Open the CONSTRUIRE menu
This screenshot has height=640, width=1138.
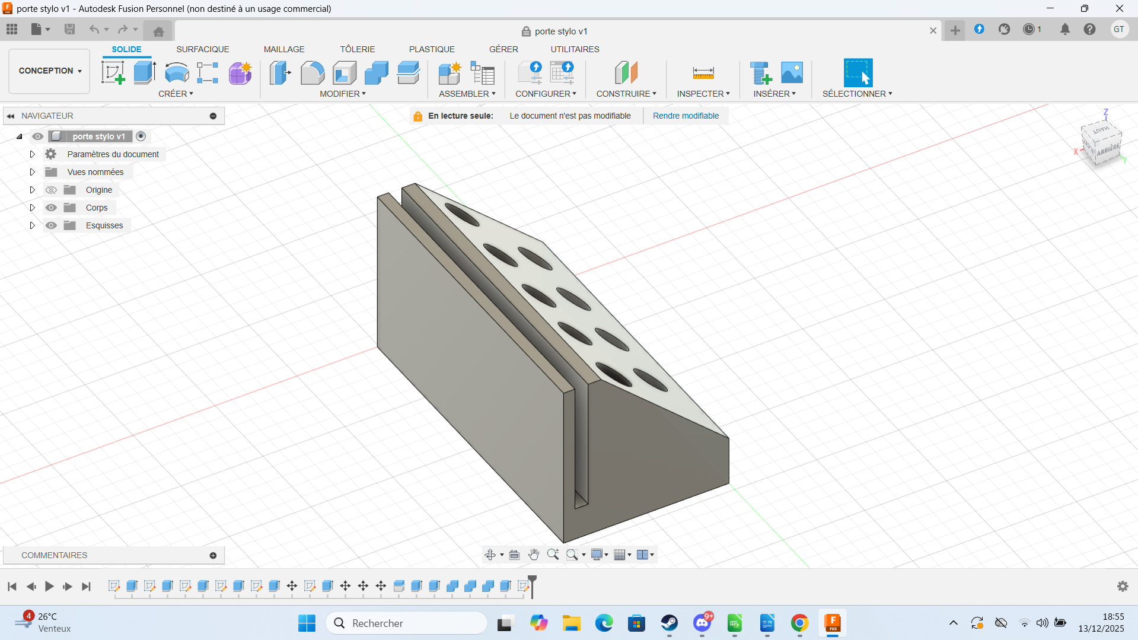626,94
